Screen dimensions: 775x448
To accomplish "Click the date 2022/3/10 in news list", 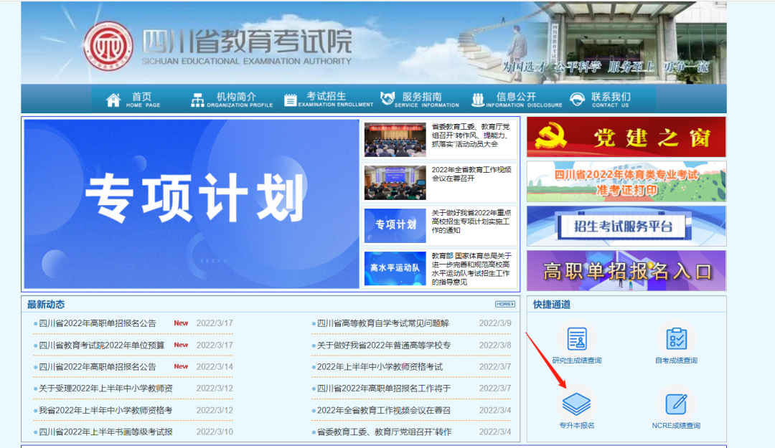I will point(215,432).
